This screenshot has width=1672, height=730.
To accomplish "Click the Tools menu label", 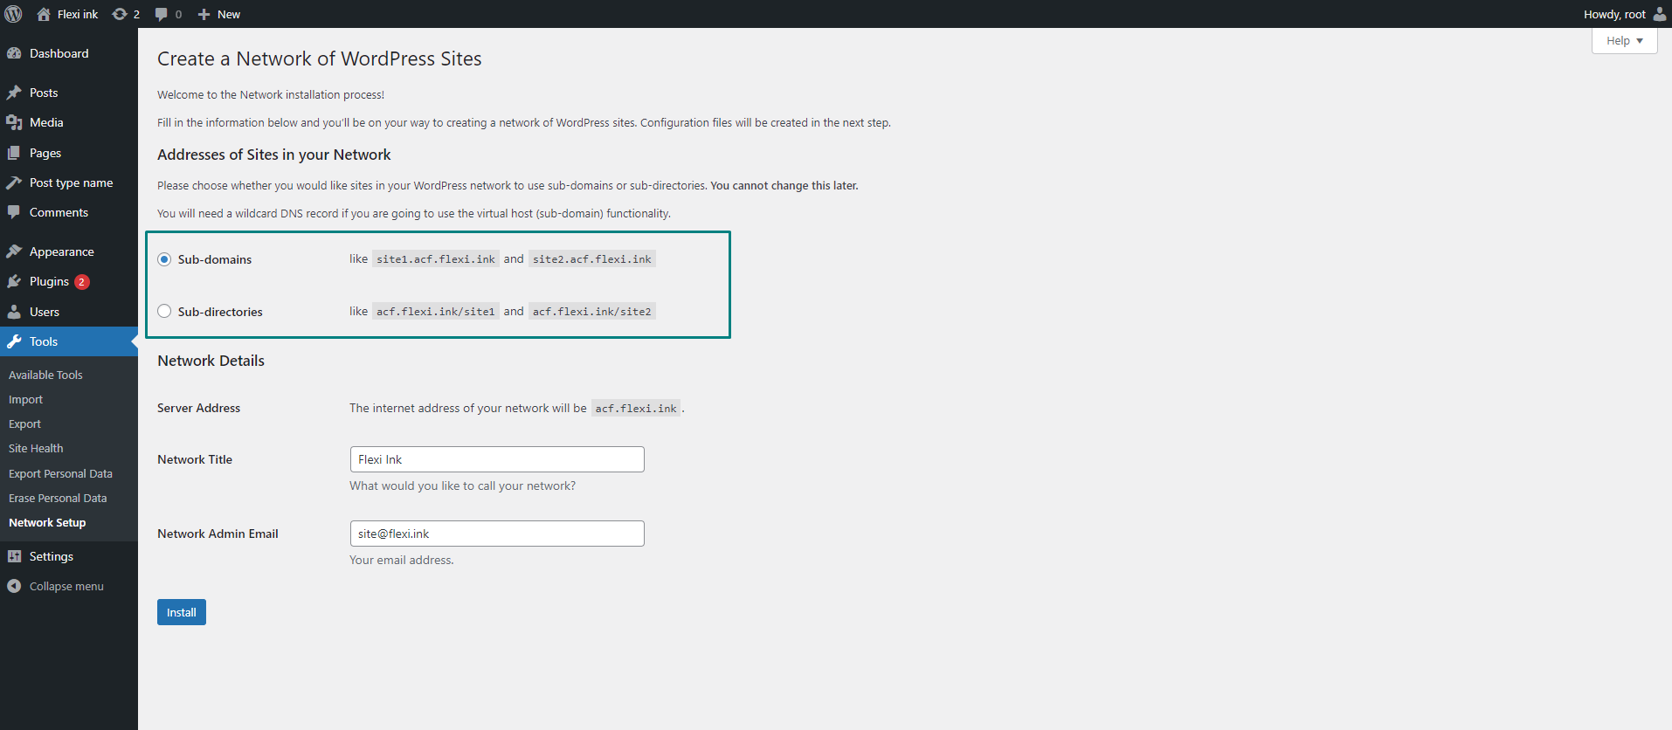I will [44, 341].
